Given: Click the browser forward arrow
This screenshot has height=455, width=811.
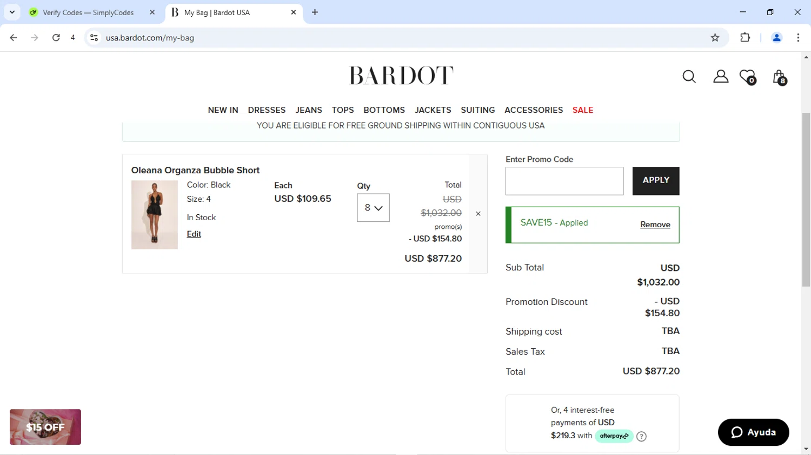Looking at the screenshot, I should coord(35,38).
